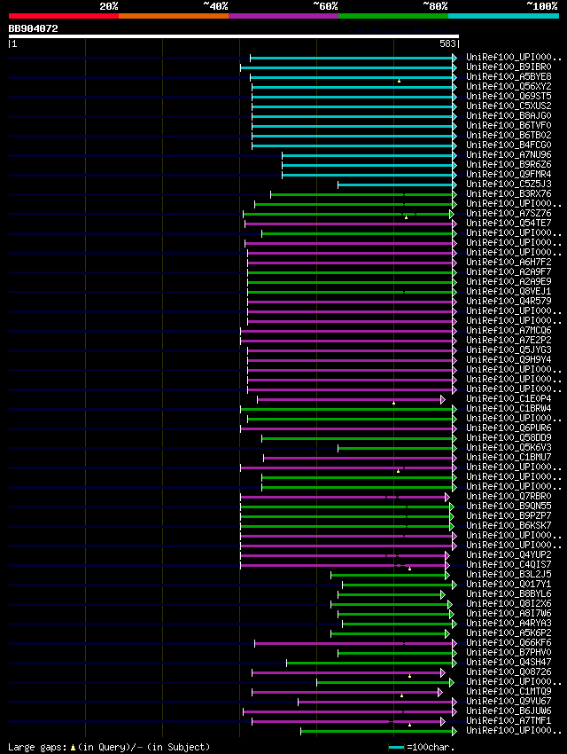Click the cyan alignment bar for C5Z5J3
This screenshot has width=567, height=754.
396,185
